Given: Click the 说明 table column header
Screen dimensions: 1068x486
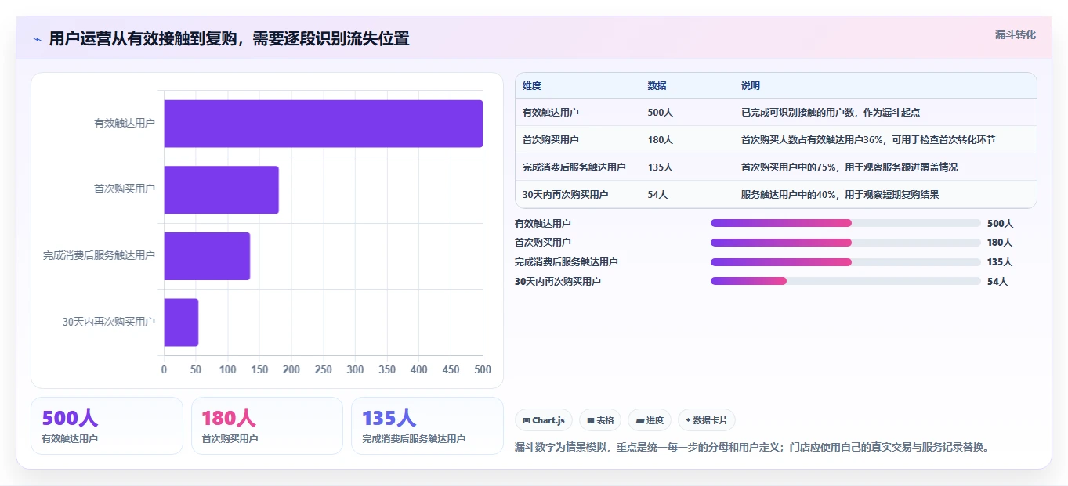Looking at the screenshot, I should [751, 86].
